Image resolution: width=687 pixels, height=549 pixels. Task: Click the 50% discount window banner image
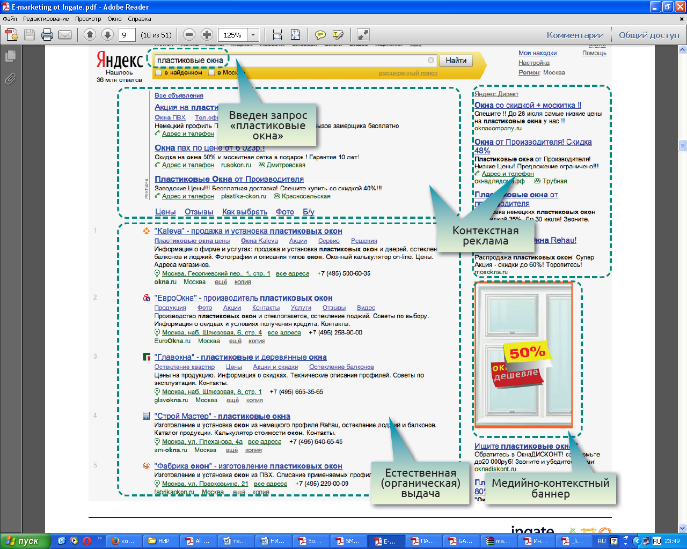click(523, 355)
